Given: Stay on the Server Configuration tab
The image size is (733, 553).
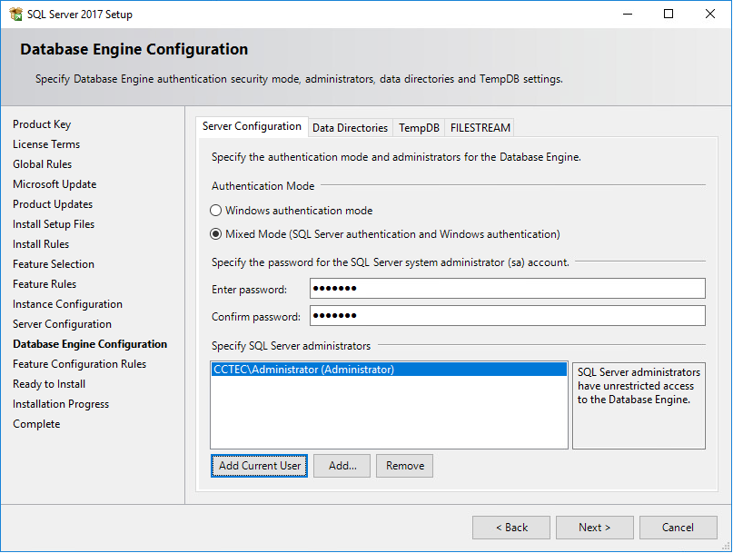Looking at the screenshot, I should tap(252, 127).
